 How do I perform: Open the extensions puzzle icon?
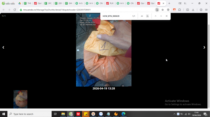180,10
